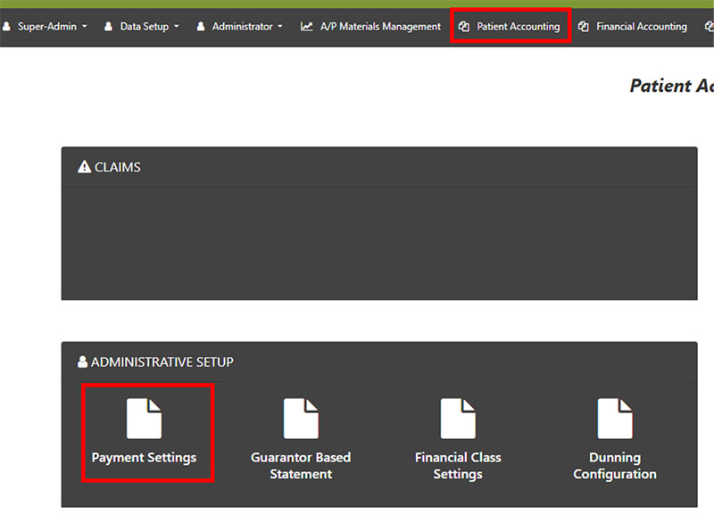Open the Financial Class Settings file icon
The height and width of the screenshot is (523, 714).
[x=458, y=419]
